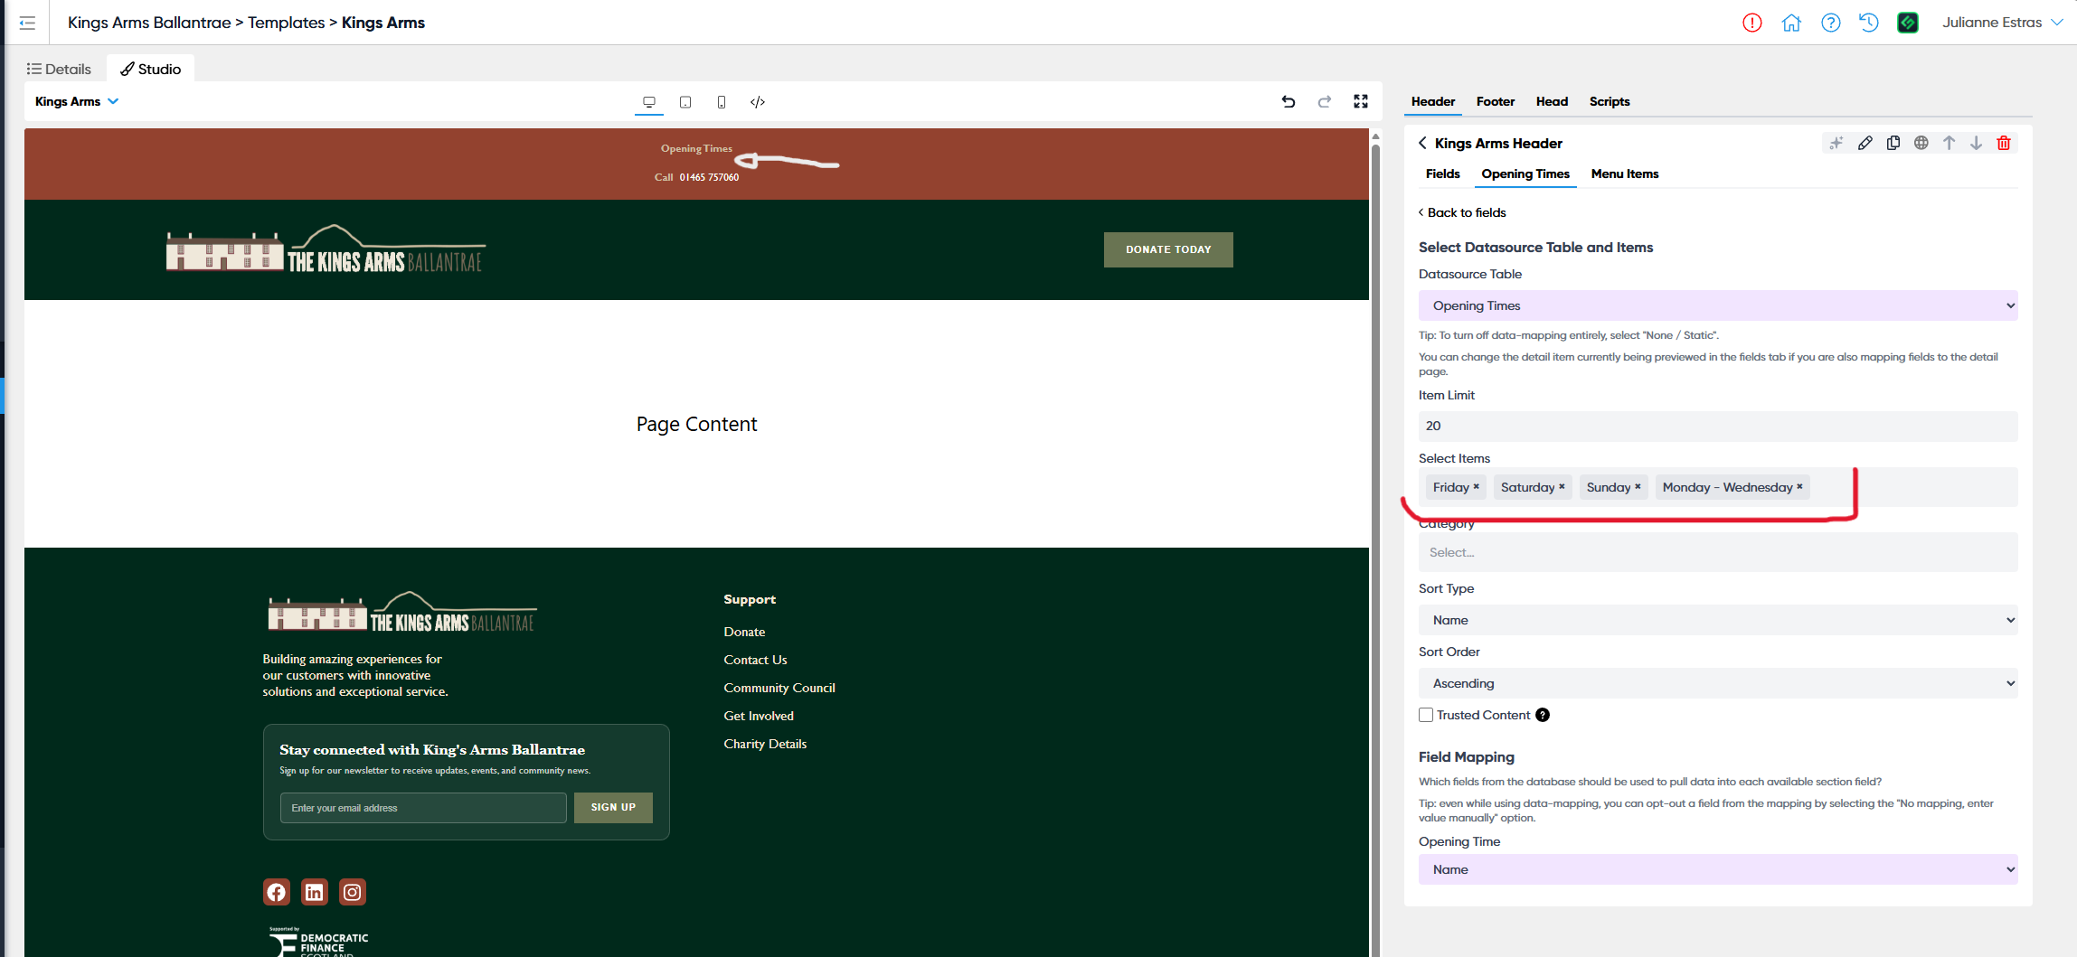
Task: Redo the last change
Action: pos(1325,102)
